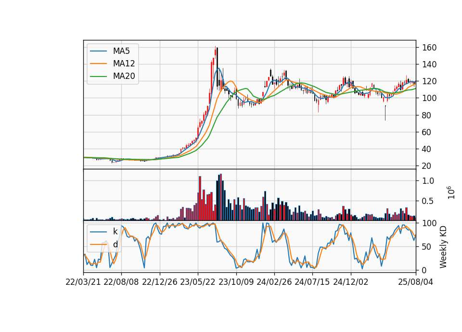Click the 1.0 volume axis tick label

(428, 181)
